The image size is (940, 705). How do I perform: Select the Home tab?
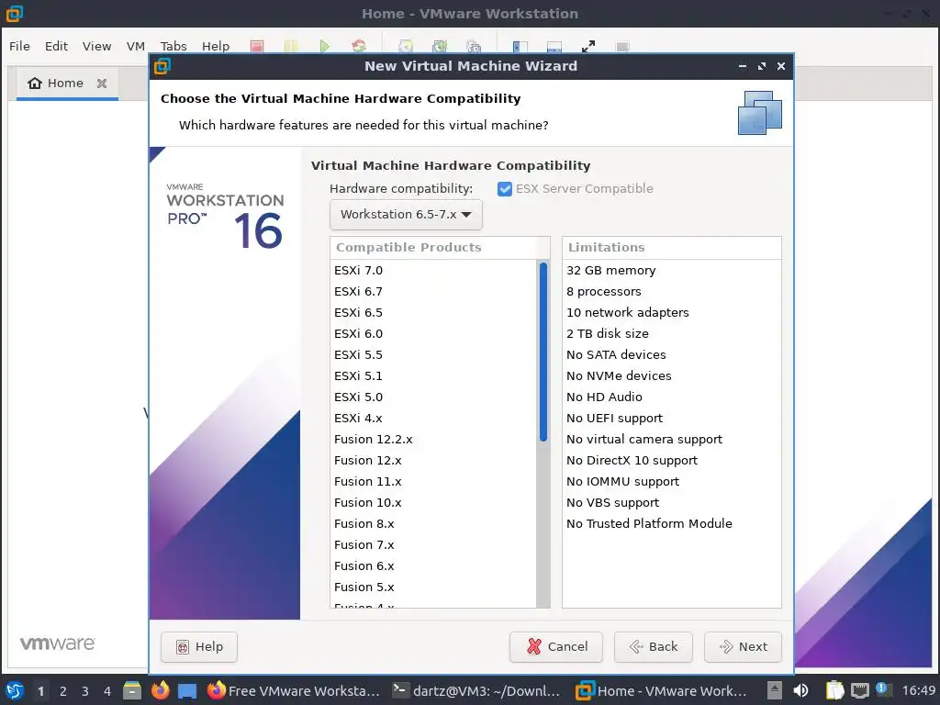tap(66, 84)
